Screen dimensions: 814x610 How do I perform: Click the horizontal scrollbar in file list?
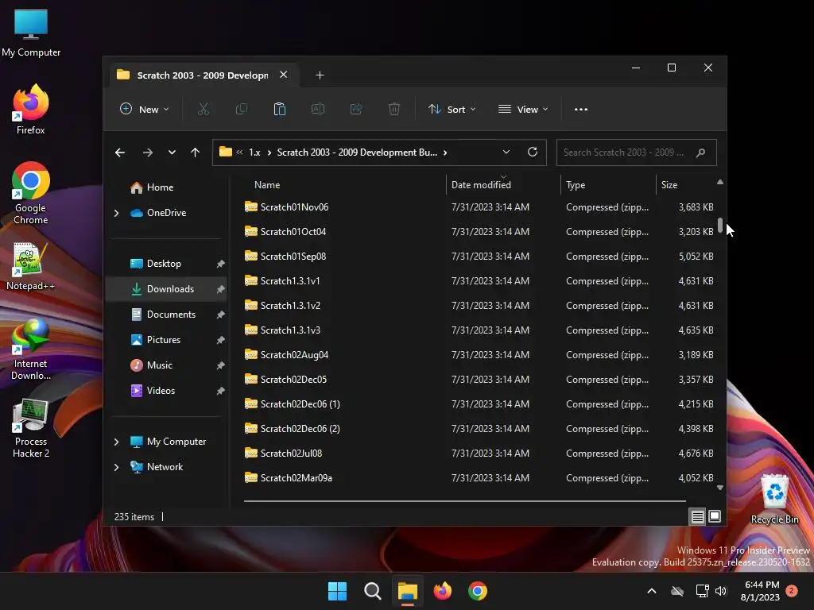tap(464, 501)
